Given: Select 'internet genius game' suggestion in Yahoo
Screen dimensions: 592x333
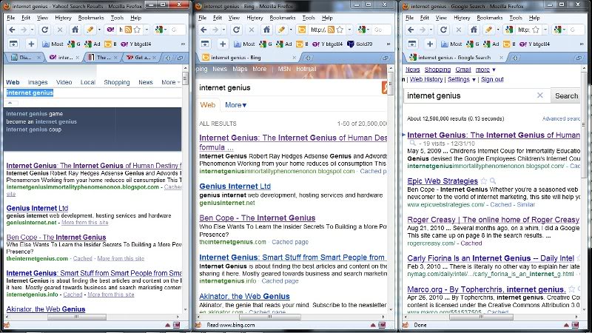Looking at the screenshot, I should 34,114.
